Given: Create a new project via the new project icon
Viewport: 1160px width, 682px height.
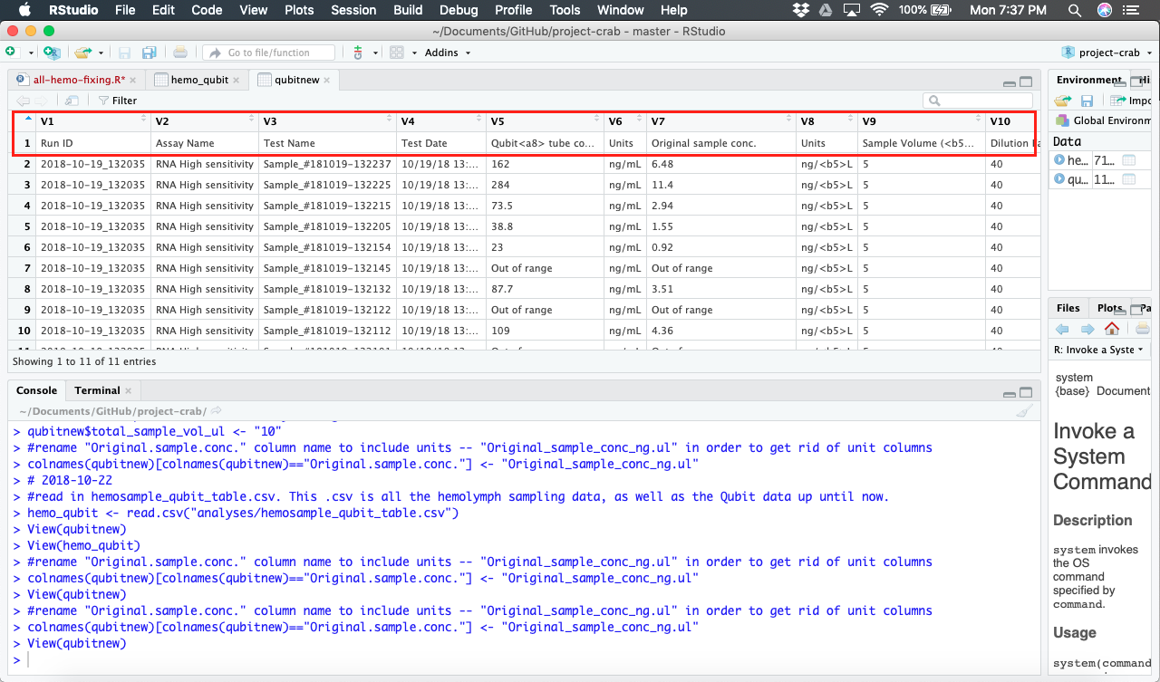Looking at the screenshot, I should click(x=51, y=52).
